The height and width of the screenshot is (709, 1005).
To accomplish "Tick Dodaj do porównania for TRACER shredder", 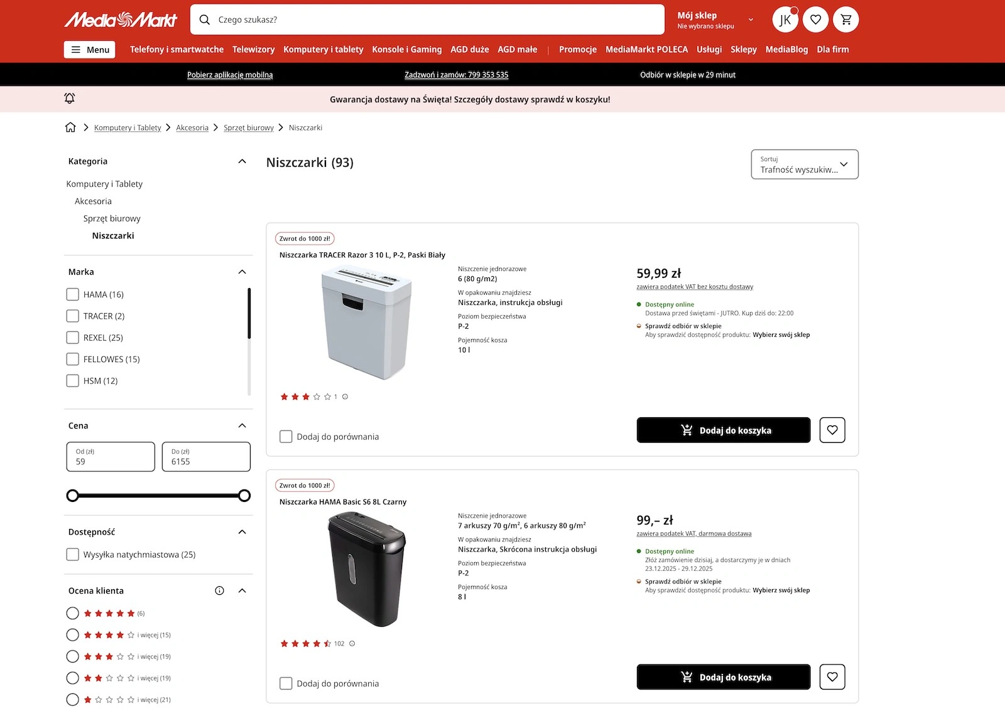I will coord(286,437).
